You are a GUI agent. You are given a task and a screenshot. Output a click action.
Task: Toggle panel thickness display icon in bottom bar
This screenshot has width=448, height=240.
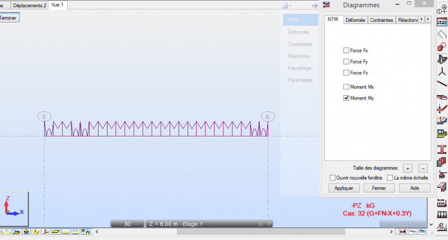pyautogui.click(x=55, y=232)
